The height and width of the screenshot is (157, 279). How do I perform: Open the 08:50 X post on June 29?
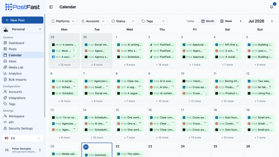point(64,45)
